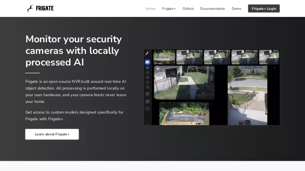Open the Frigate+ nav item
This screenshot has width=305, height=171.
click(x=169, y=8)
